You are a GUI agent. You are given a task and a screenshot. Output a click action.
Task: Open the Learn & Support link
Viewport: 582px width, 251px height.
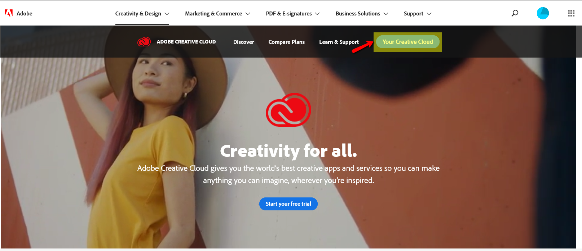click(339, 42)
